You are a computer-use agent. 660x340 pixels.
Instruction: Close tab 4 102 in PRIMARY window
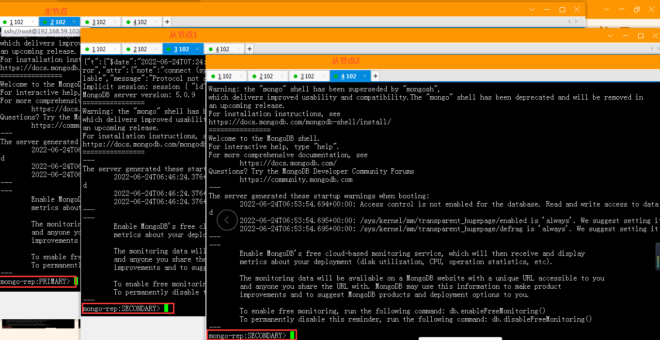click(x=157, y=22)
